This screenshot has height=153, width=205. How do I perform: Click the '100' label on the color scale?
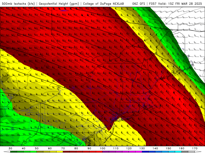tap(102, 148)
